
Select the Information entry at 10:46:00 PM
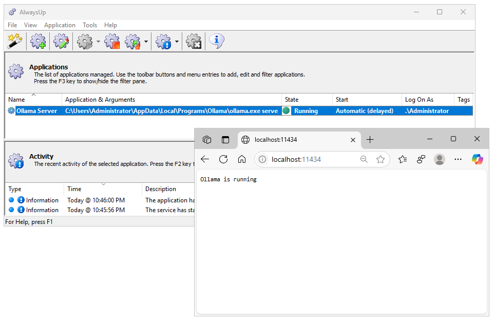click(x=101, y=200)
